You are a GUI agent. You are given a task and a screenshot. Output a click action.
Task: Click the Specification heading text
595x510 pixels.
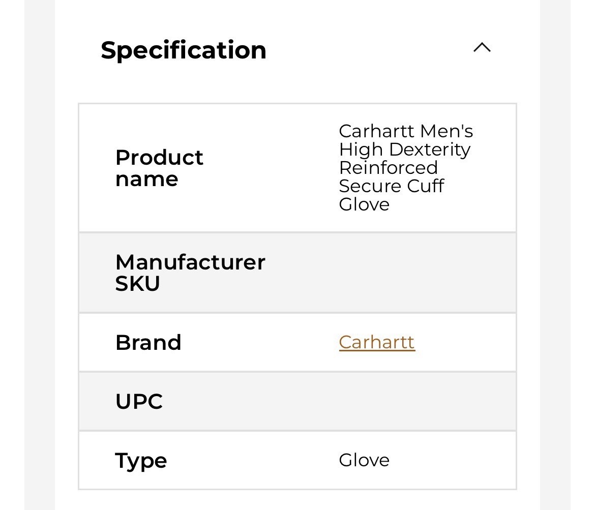coord(184,50)
